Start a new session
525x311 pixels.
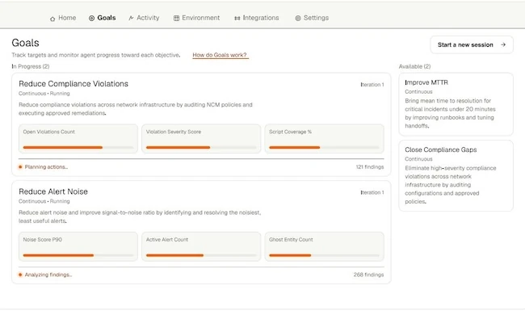point(472,44)
